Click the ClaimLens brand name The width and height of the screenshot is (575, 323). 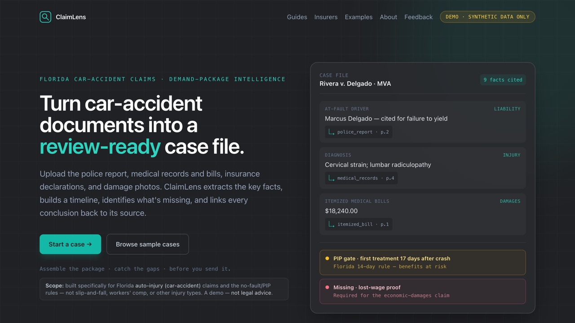[x=71, y=17]
